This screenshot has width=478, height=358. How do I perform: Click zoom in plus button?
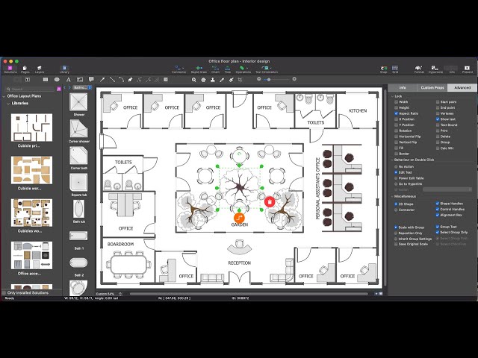[x=294, y=79]
